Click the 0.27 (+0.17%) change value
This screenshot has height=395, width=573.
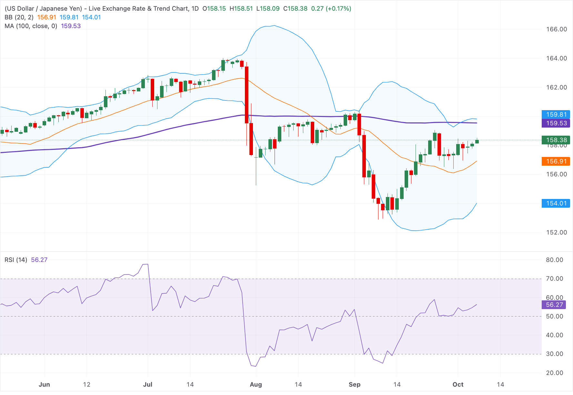[x=331, y=8]
